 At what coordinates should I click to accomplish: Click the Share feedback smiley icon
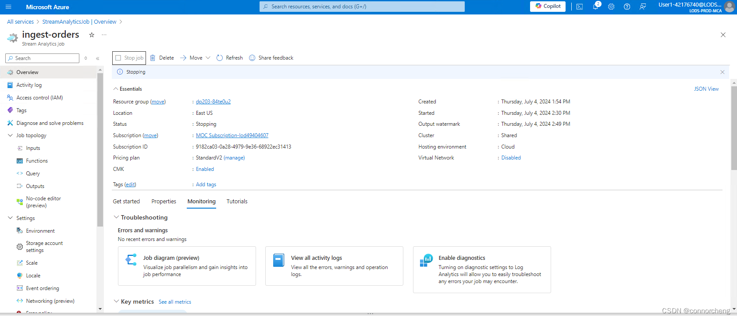[252, 58]
